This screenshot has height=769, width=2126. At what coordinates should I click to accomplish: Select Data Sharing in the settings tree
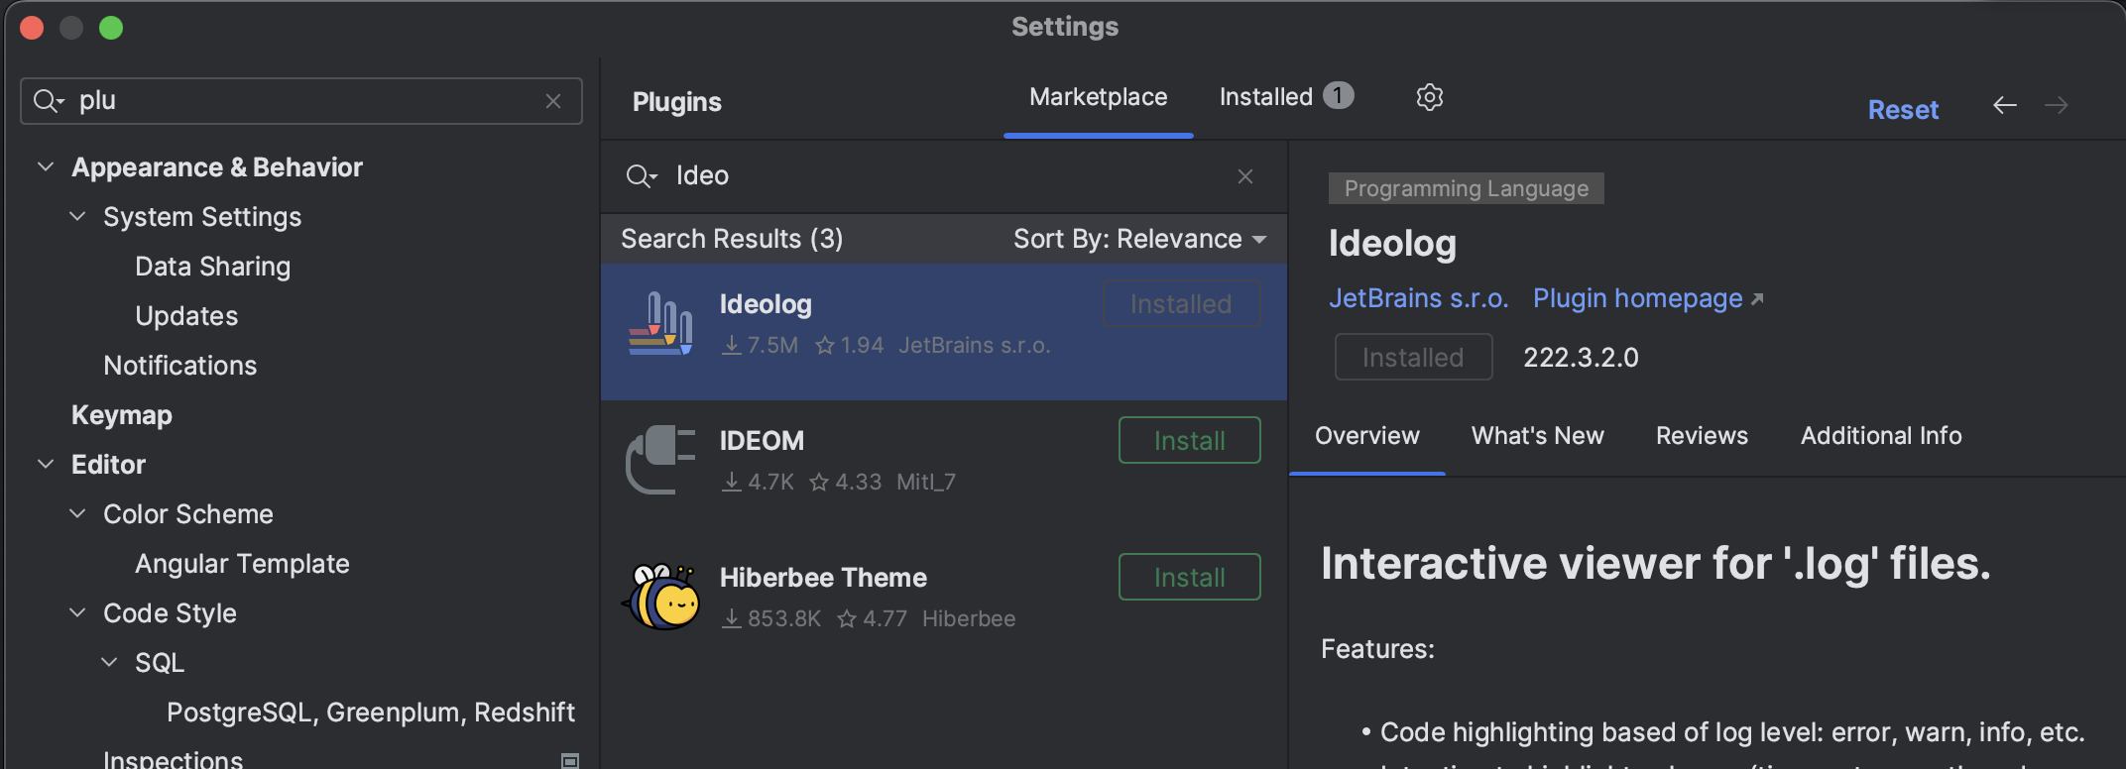212,267
